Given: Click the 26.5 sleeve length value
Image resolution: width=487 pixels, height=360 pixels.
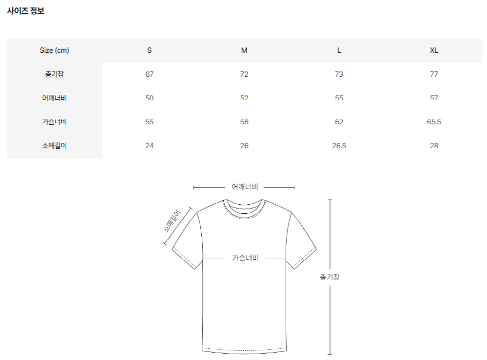Looking at the screenshot, I should point(339,146).
